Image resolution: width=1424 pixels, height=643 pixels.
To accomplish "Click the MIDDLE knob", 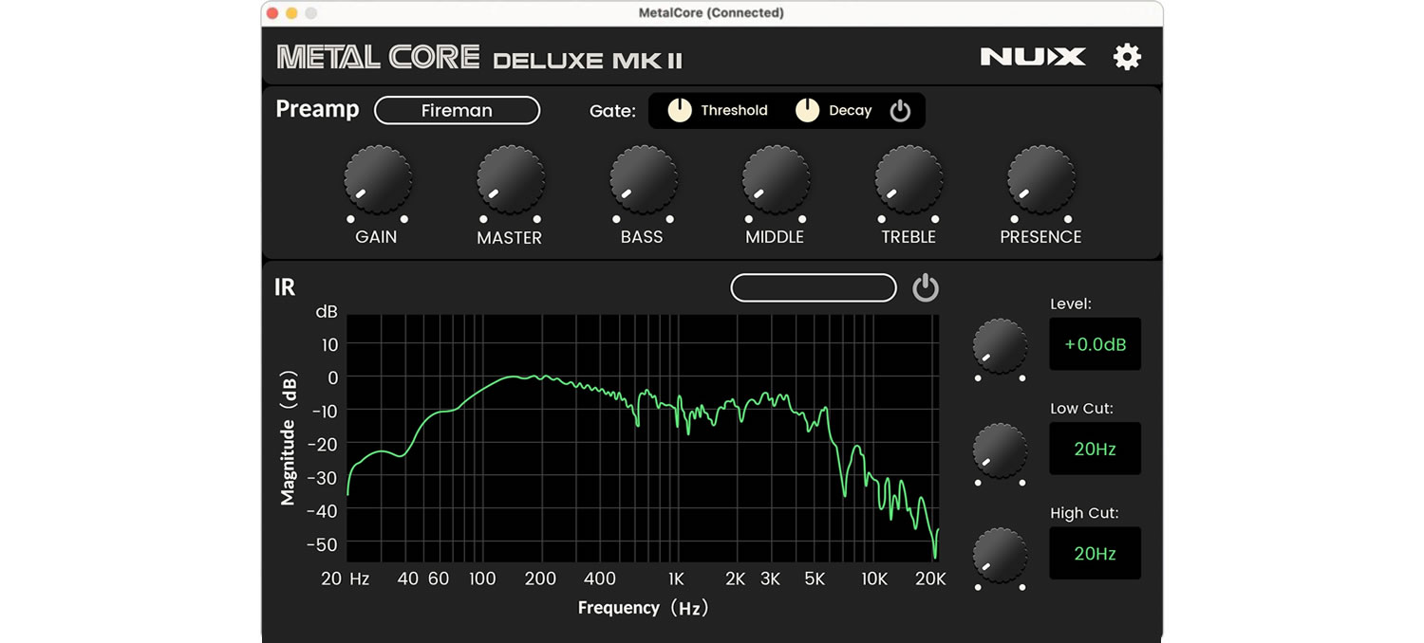I will click(776, 179).
